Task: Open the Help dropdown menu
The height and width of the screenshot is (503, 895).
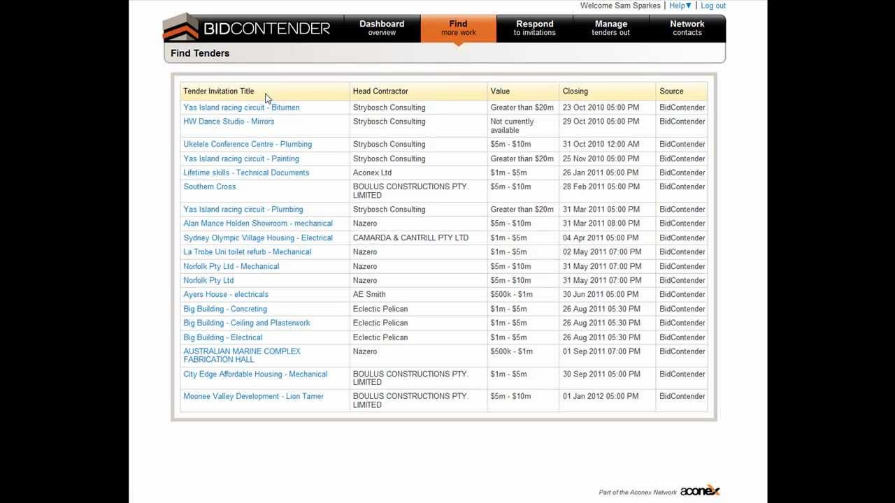Action: [680, 6]
